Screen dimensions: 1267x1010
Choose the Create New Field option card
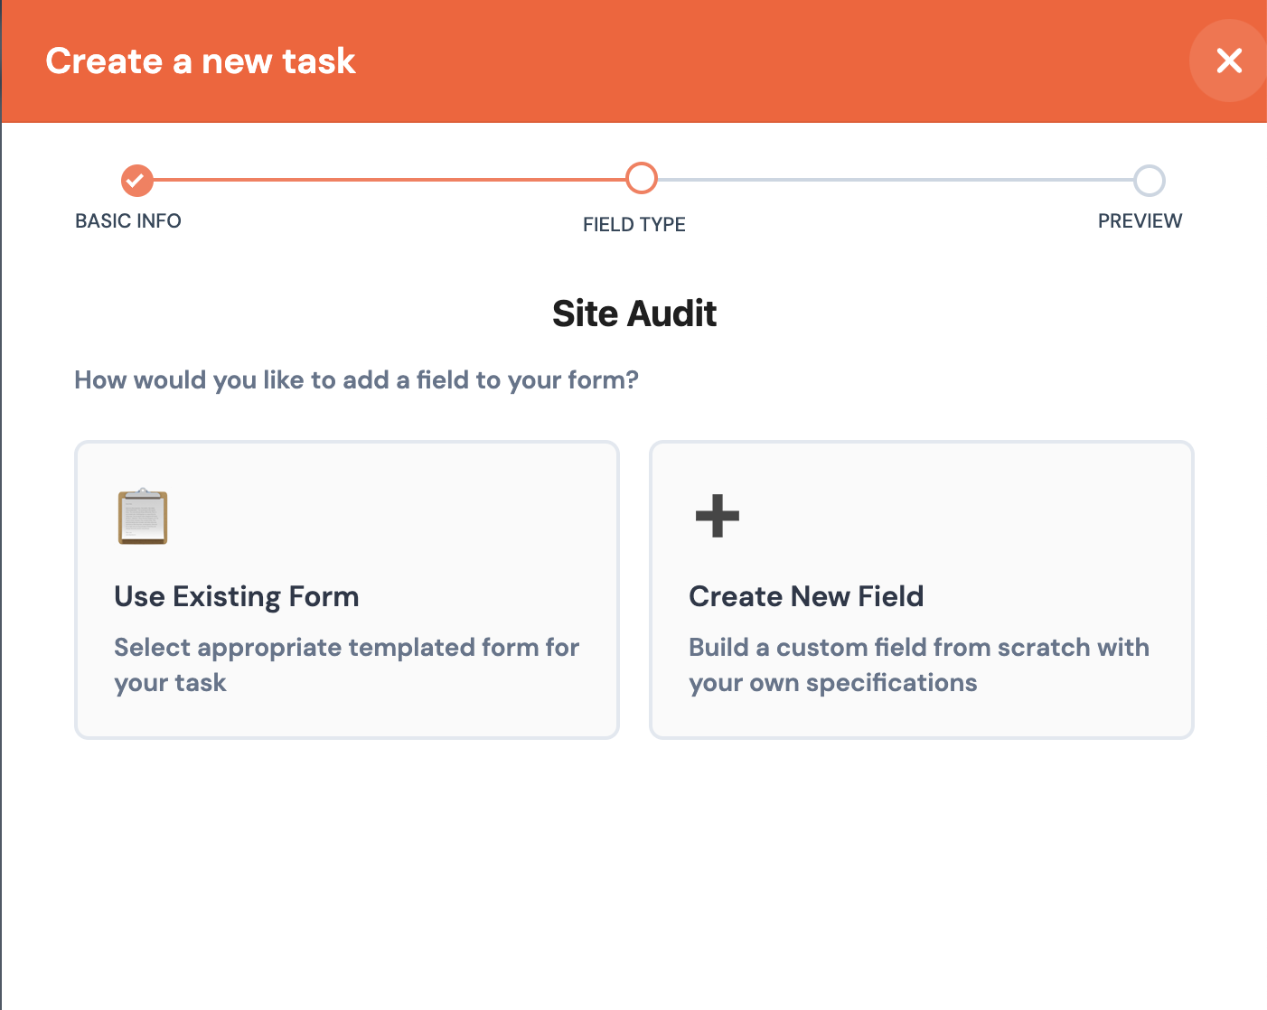pyautogui.click(x=921, y=589)
